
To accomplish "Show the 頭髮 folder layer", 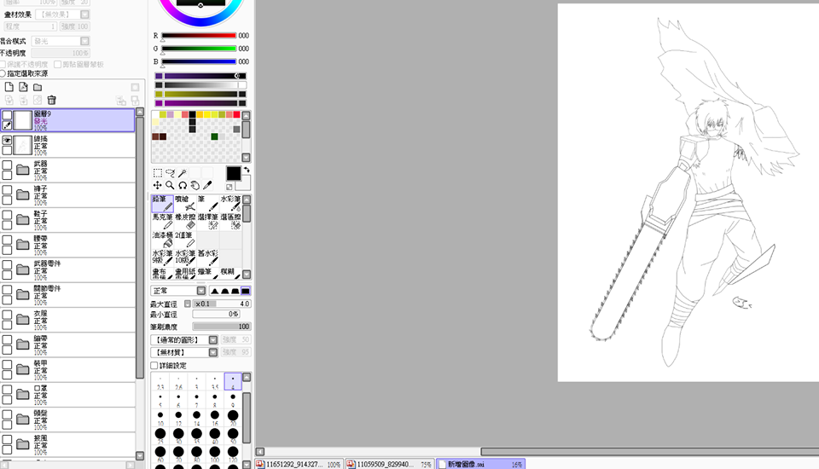I will (x=7, y=414).
